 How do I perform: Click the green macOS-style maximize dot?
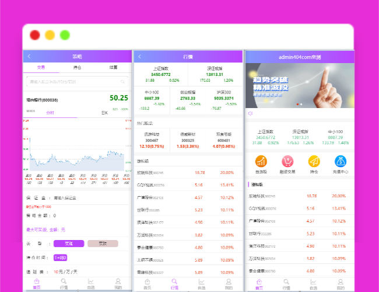[x=65, y=35]
